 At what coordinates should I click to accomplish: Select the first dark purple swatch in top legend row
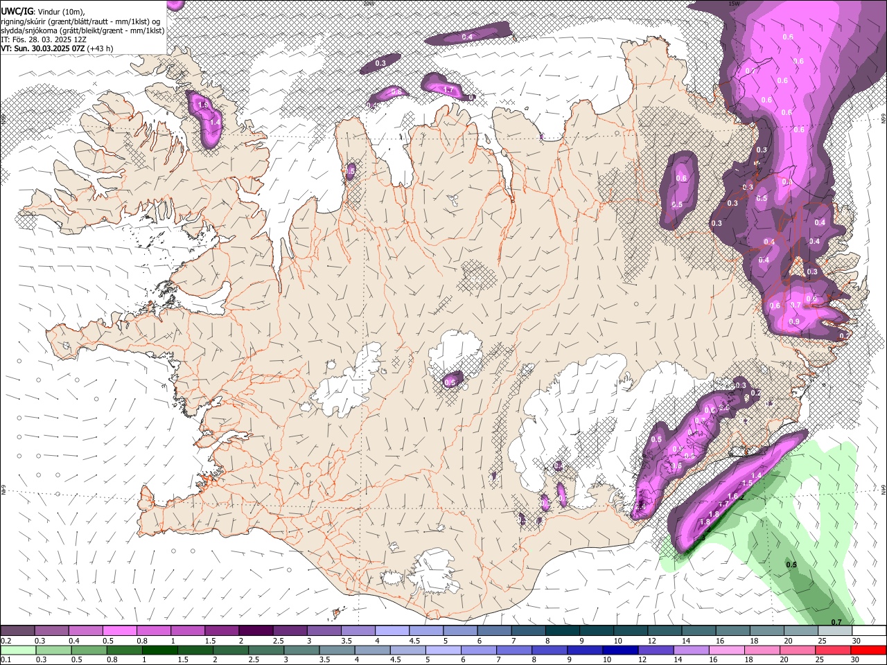point(17,630)
